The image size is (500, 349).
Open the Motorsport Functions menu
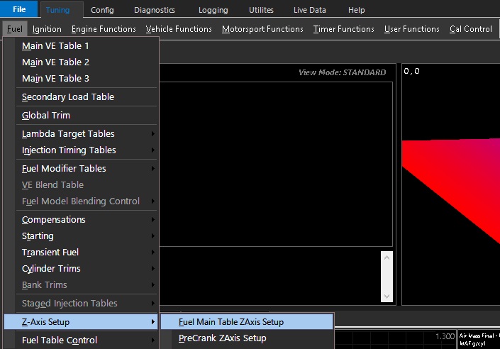[262, 29]
